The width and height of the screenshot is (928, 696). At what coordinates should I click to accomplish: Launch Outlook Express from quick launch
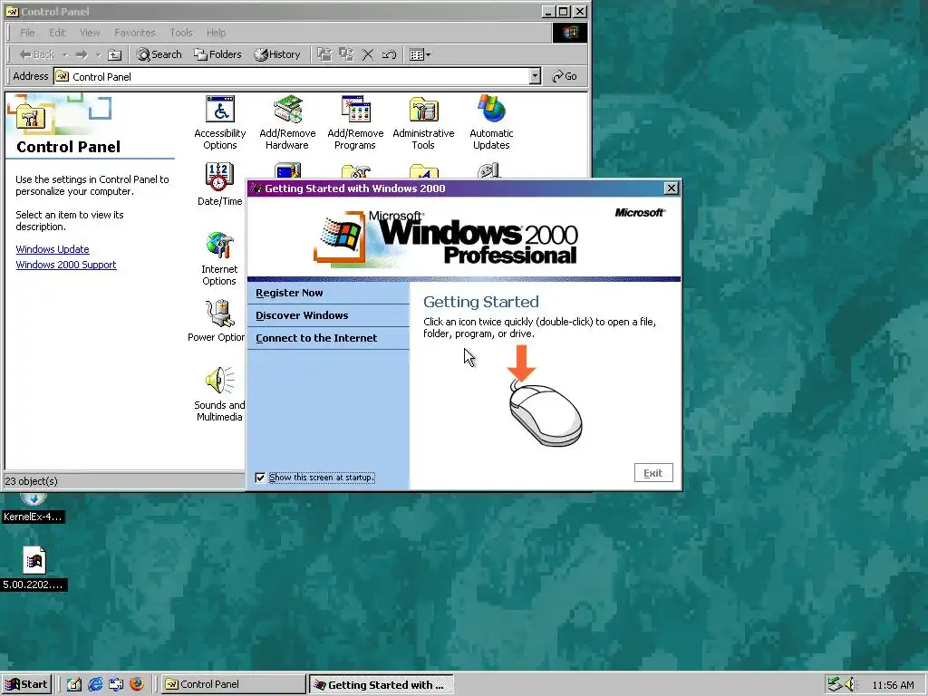pos(116,684)
